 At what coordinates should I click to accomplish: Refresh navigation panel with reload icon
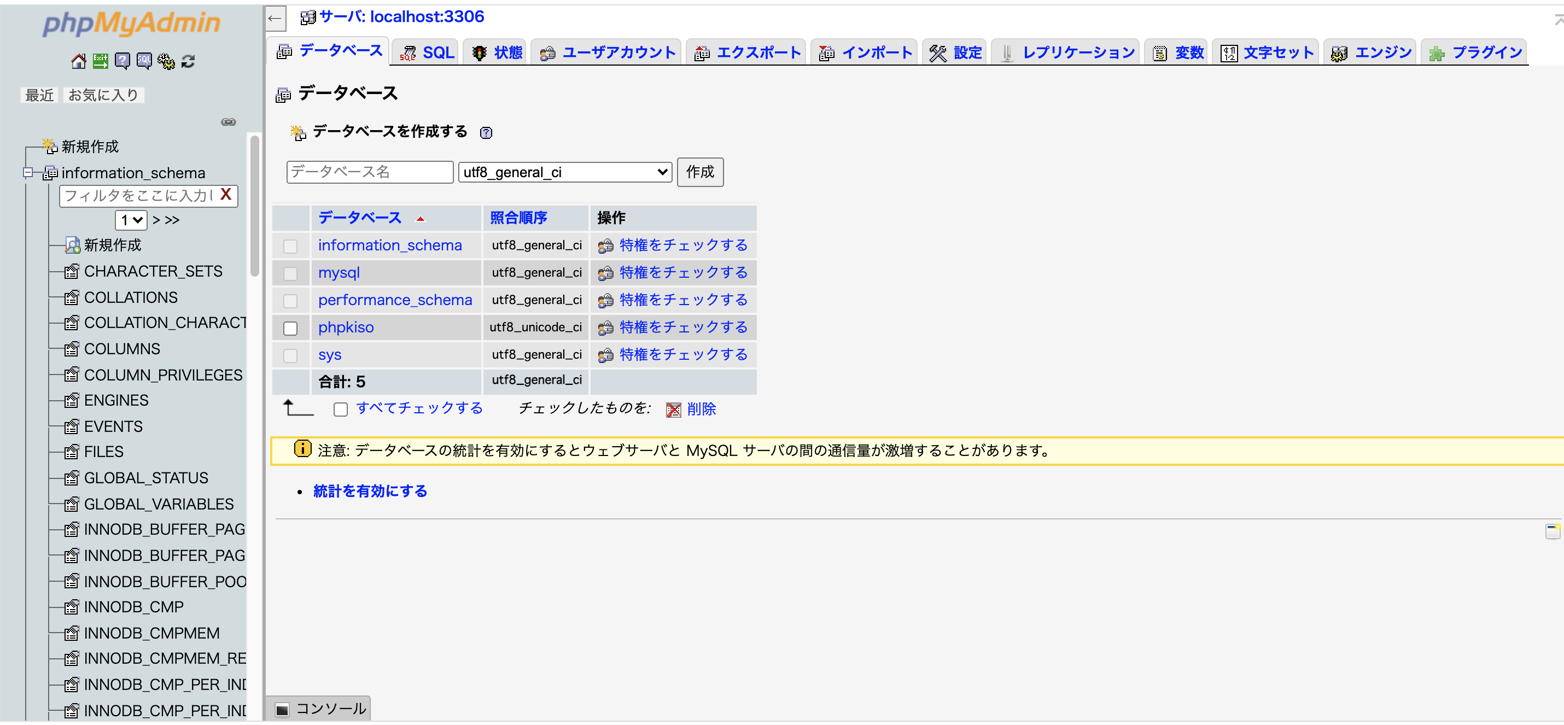point(187,61)
